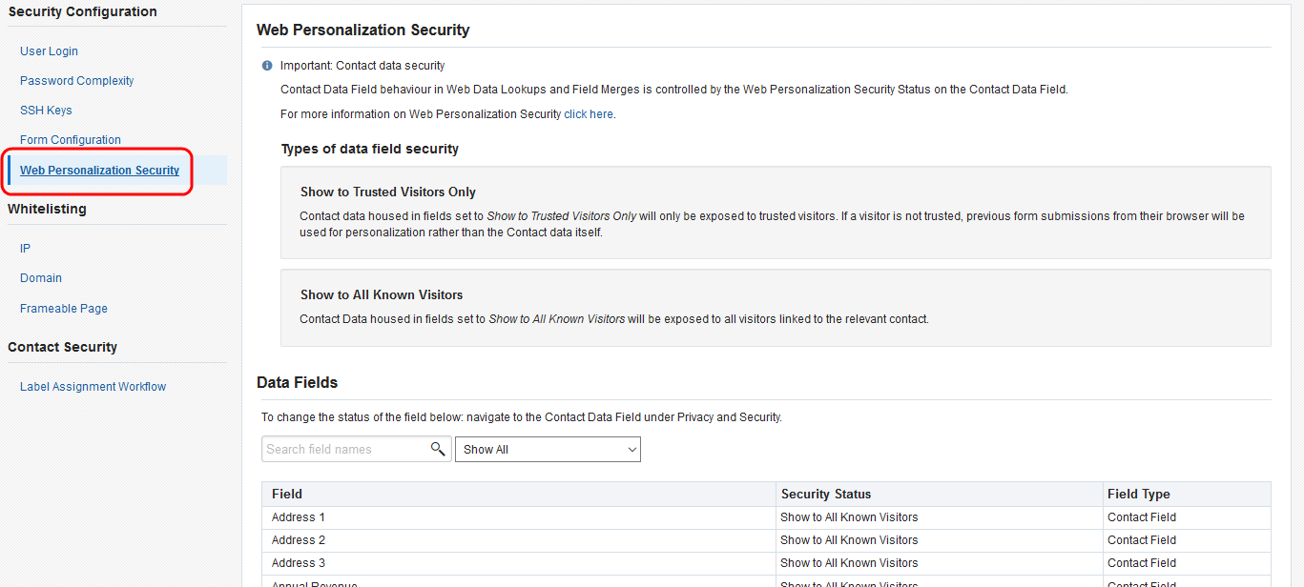Open the Show All filter dropdown
This screenshot has height=587, width=1304.
548,450
